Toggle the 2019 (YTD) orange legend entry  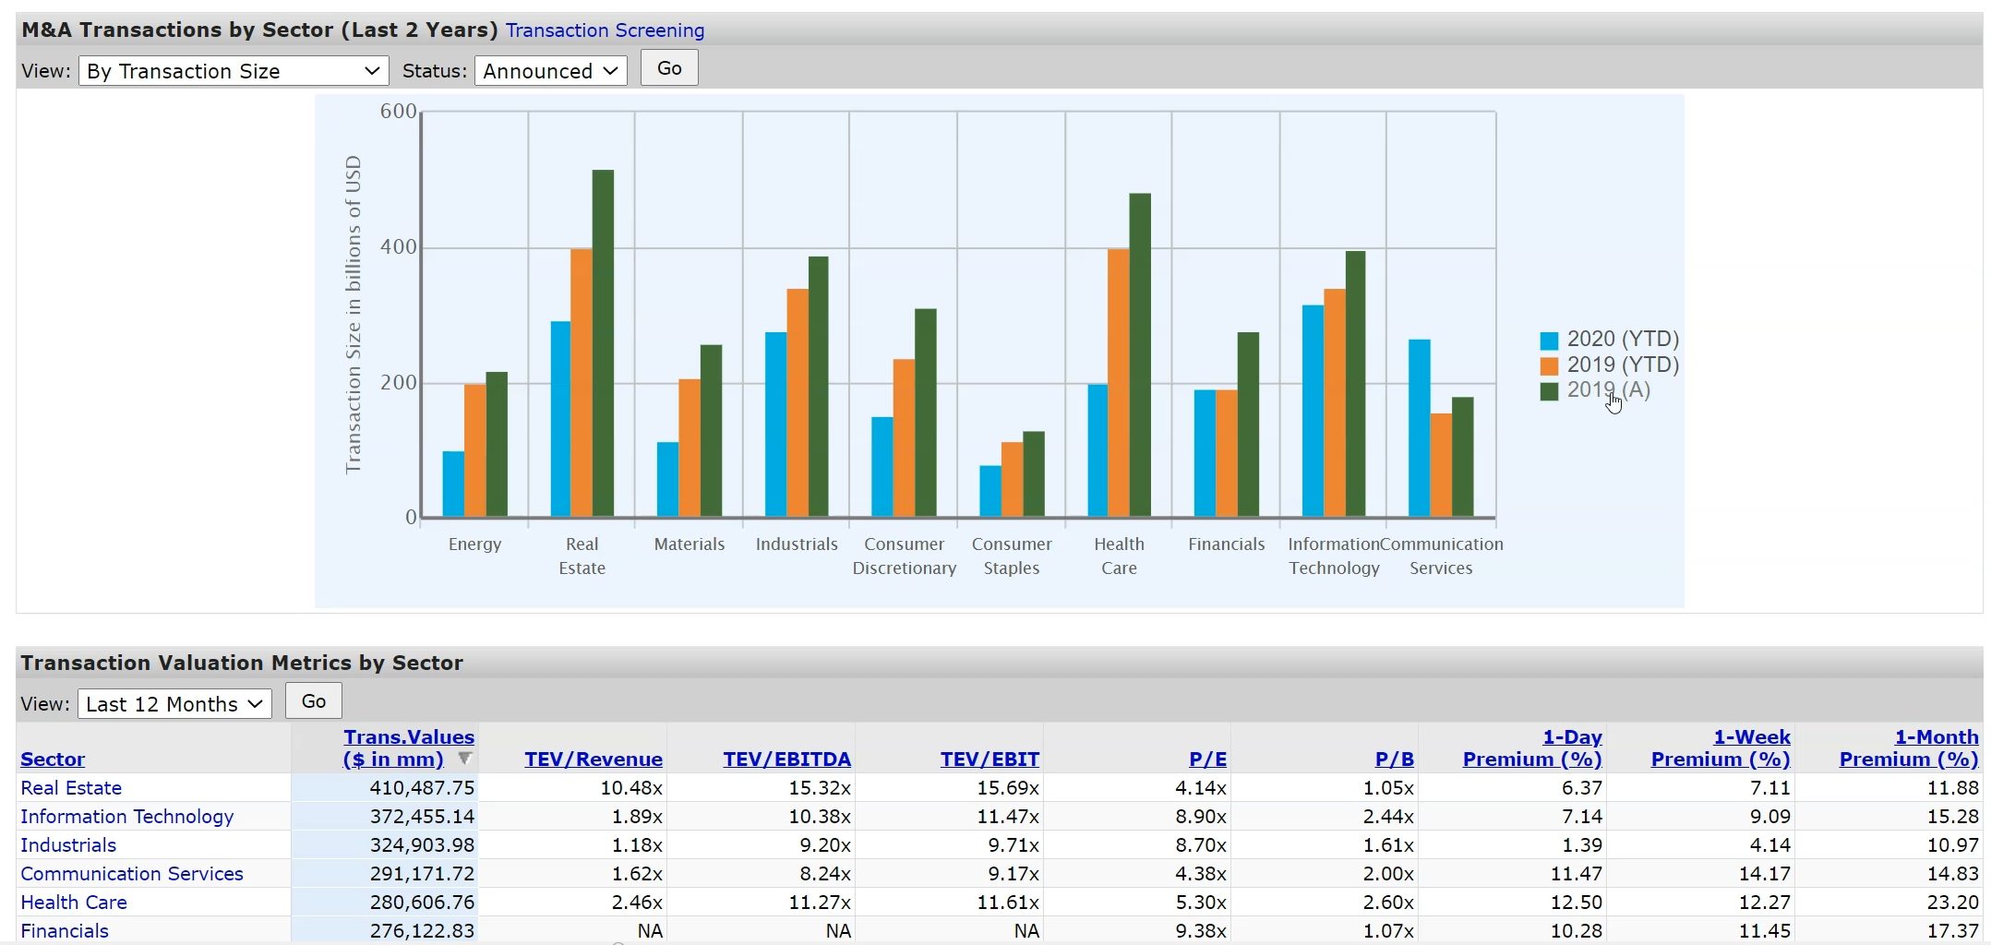coord(1622,365)
